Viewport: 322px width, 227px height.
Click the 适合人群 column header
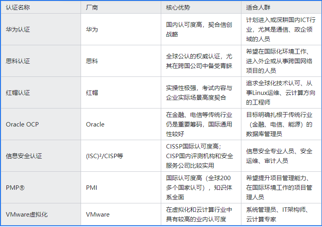281,7
